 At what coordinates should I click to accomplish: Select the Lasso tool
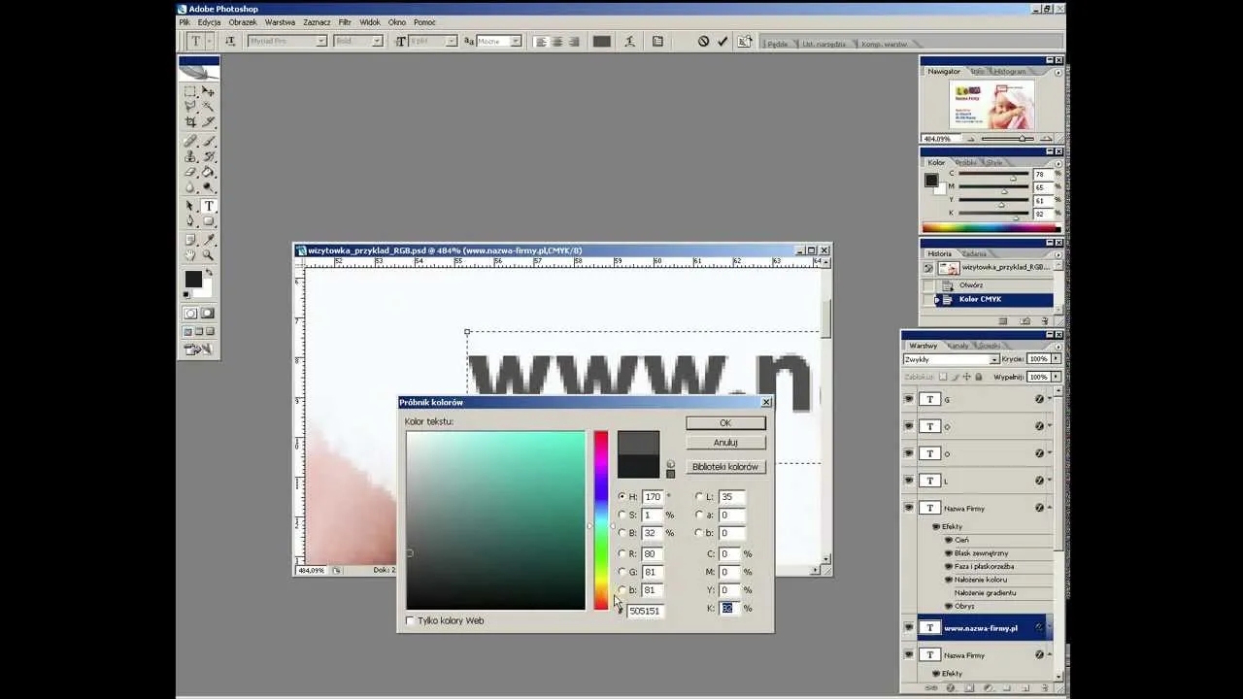tap(190, 105)
